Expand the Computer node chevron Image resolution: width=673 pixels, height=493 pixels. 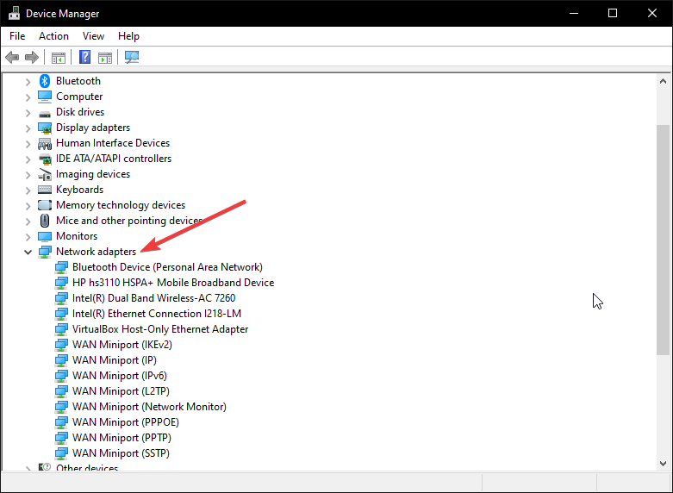pos(28,97)
